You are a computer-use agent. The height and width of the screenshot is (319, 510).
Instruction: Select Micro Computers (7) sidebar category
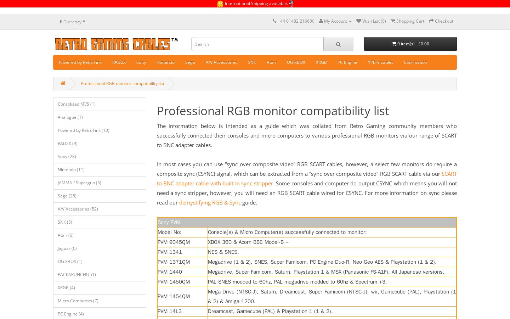tap(100, 301)
